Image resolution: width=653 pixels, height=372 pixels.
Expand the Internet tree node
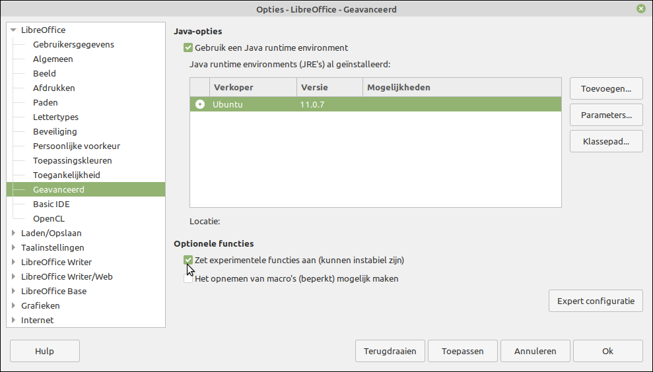14,320
